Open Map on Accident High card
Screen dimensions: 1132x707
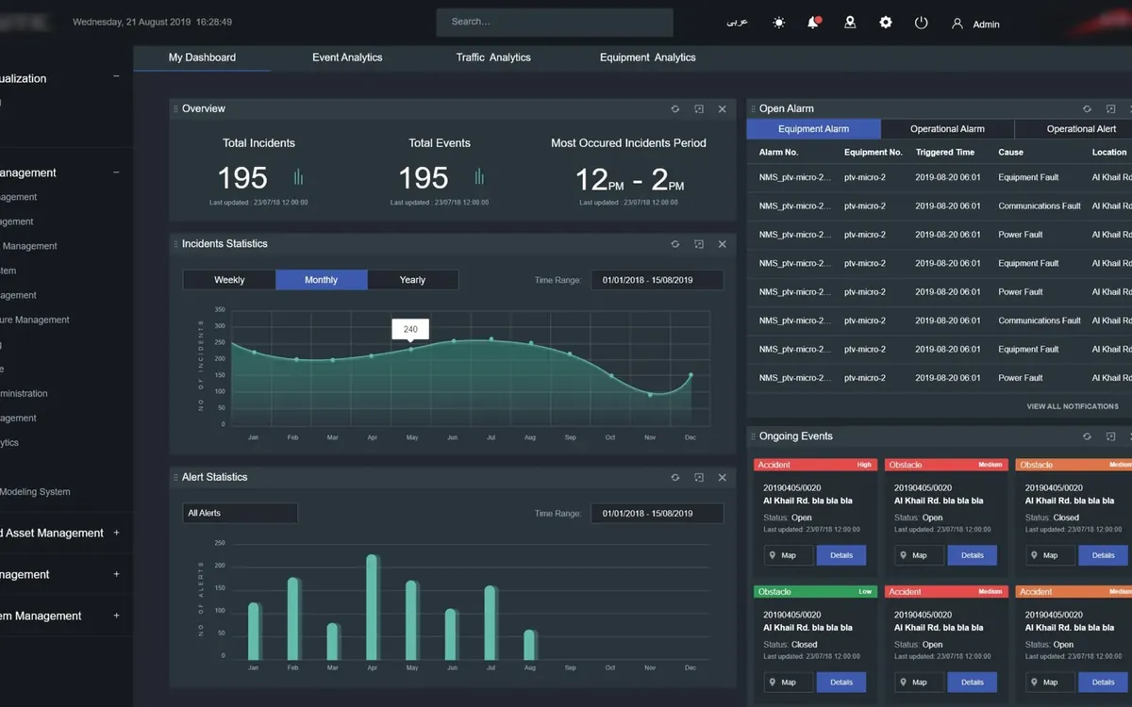click(x=788, y=555)
